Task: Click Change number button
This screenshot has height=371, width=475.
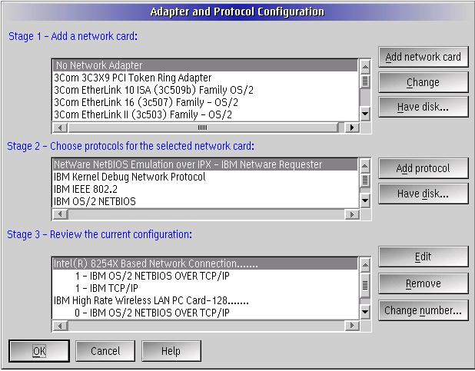Action: pyautogui.click(x=424, y=310)
